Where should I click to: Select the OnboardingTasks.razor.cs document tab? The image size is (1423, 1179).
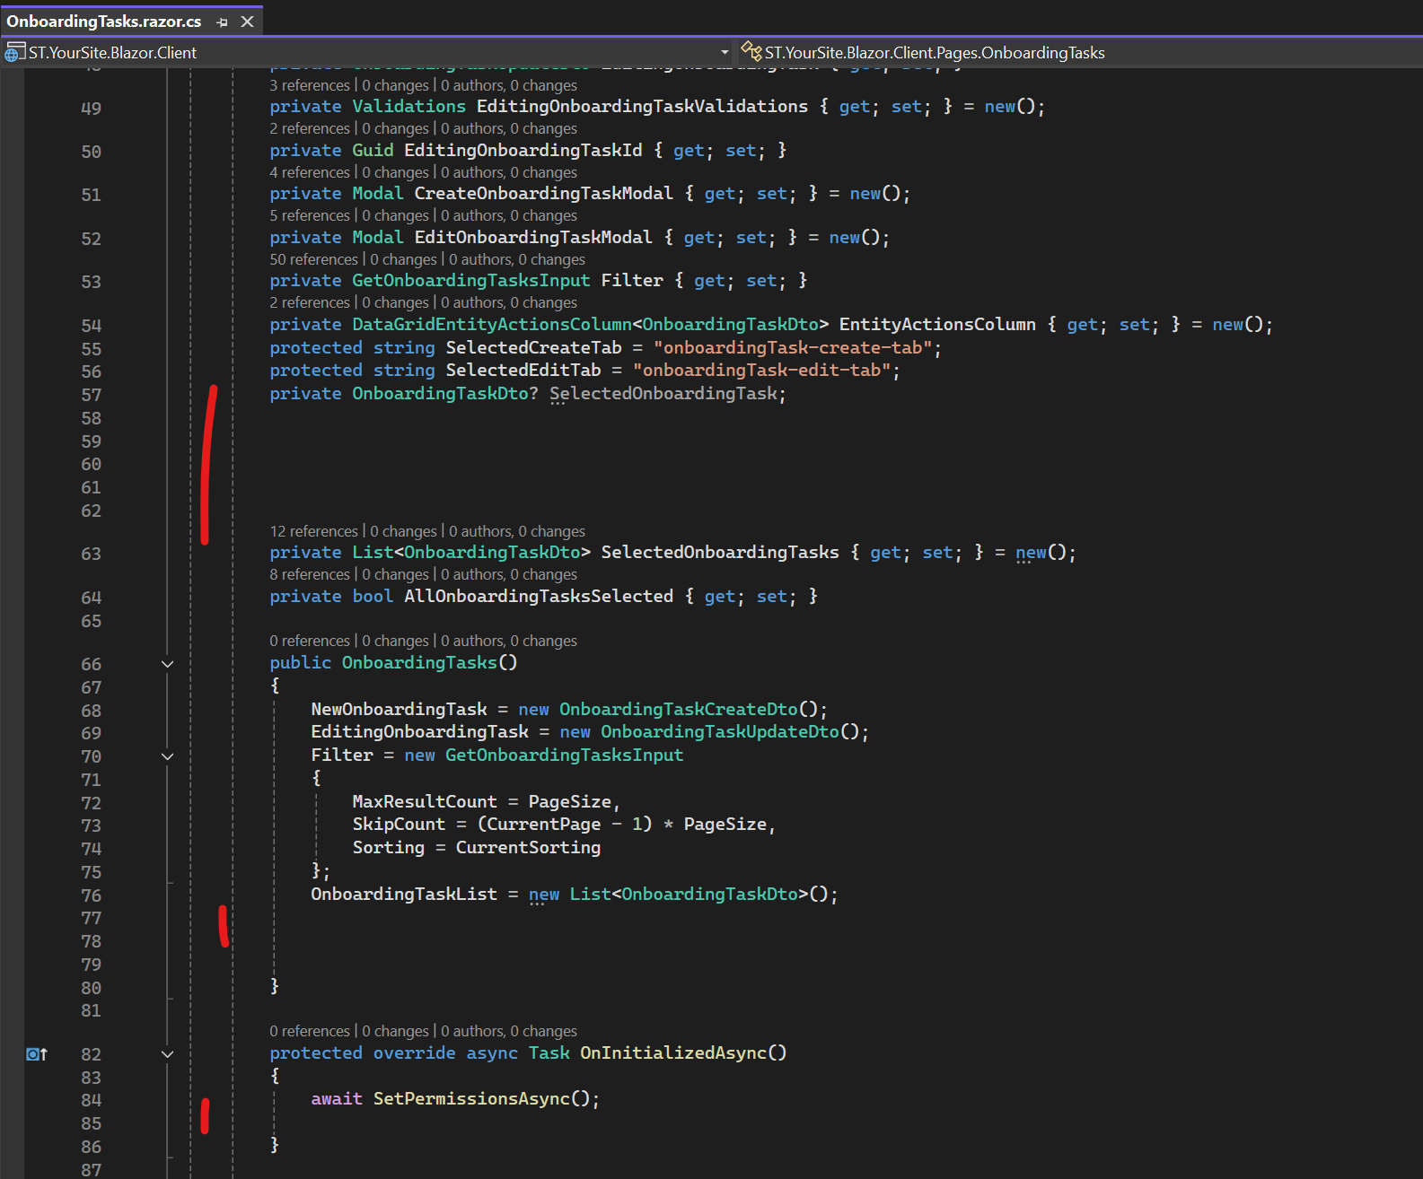click(104, 22)
